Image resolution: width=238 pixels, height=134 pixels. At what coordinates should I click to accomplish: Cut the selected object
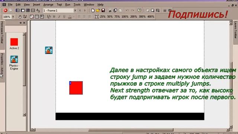click(110, 10)
